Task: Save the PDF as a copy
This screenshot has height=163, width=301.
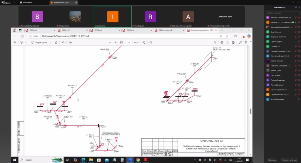Action: (233, 43)
